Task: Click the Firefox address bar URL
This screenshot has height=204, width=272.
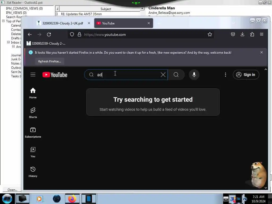Action: point(105,35)
